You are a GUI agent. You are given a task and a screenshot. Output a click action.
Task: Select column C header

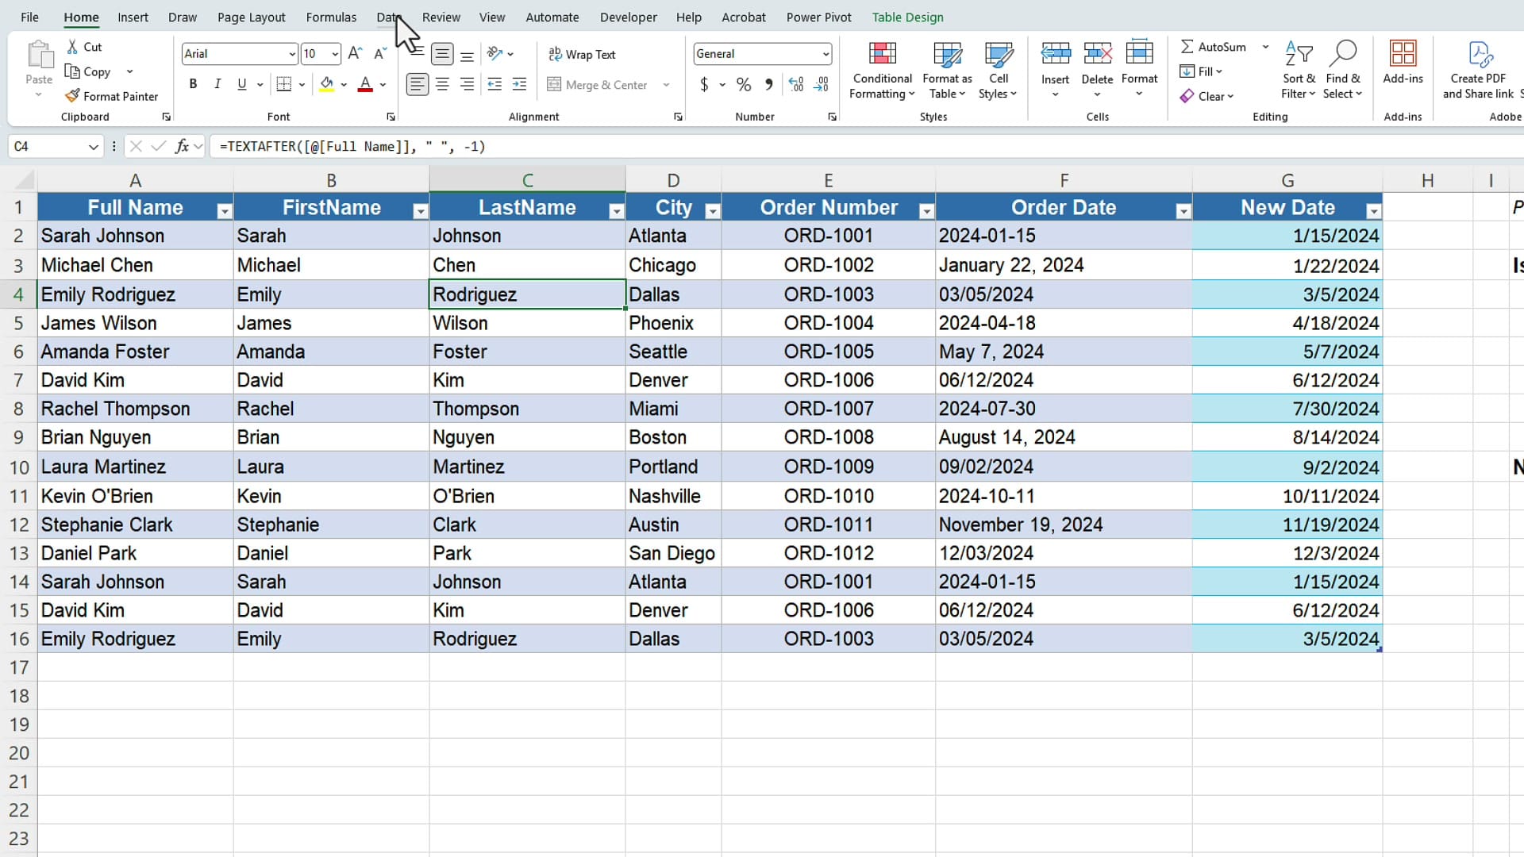point(527,180)
